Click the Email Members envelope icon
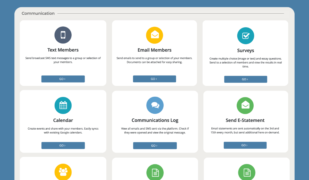The height and width of the screenshot is (180, 309). click(154, 35)
